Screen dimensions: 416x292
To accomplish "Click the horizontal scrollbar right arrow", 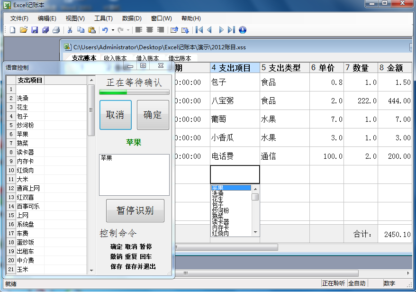I will click(x=408, y=273).
